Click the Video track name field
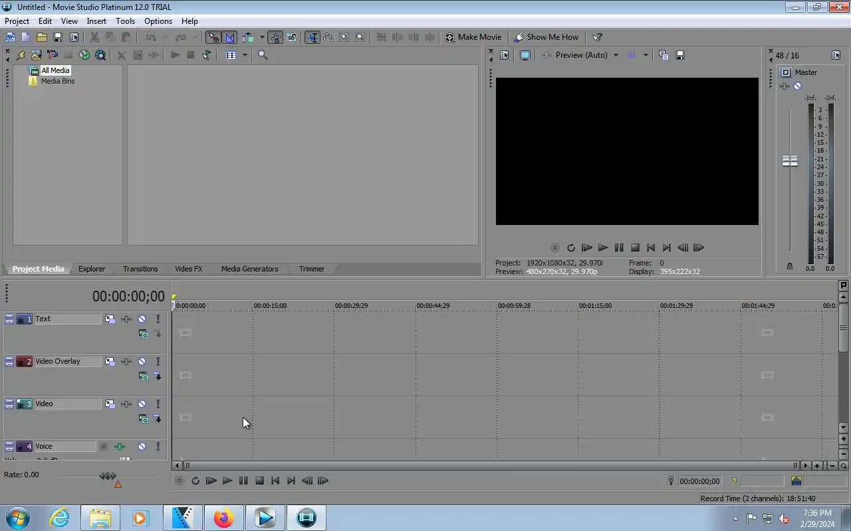 pyautogui.click(x=67, y=404)
